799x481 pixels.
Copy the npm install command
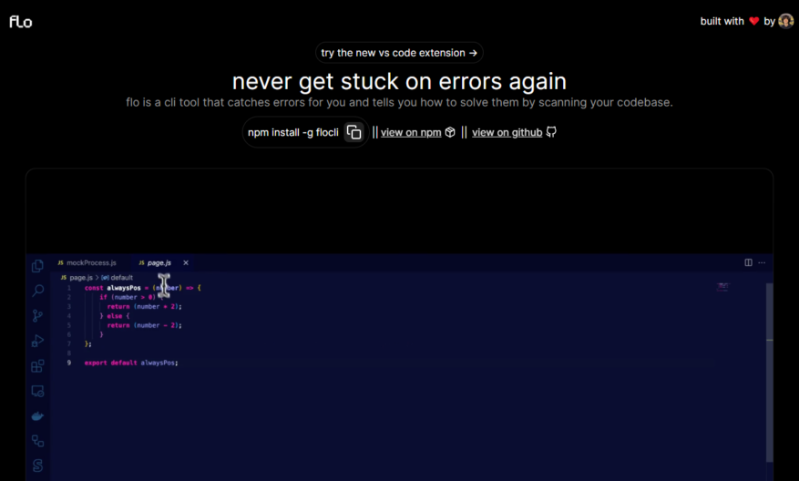(354, 132)
